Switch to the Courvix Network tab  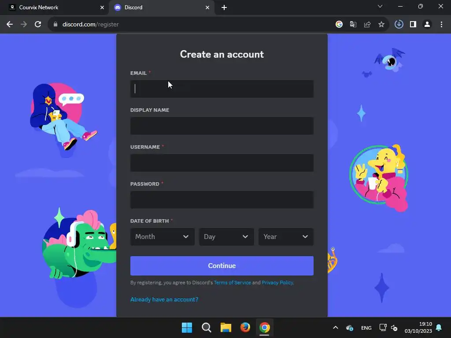point(55,7)
